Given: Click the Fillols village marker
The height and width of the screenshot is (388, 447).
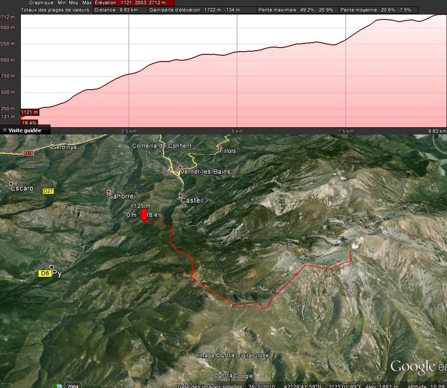Looking at the screenshot, I should (220, 147).
